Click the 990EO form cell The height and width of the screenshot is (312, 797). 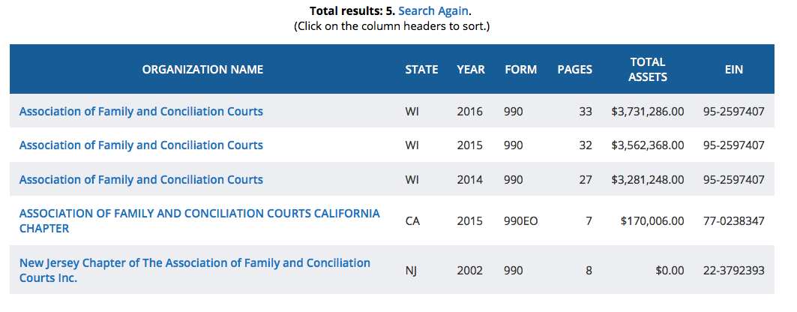coord(521,221)
